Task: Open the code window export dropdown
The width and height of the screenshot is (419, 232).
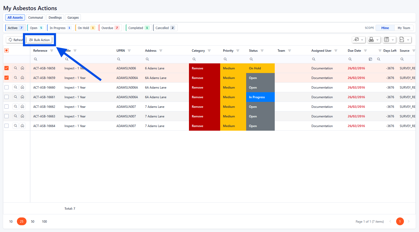Action: (x=389, y=40)
